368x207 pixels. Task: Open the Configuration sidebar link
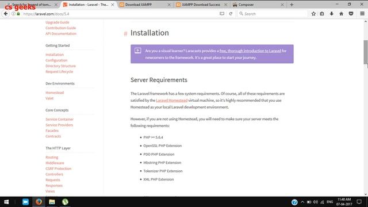point(56,60)
